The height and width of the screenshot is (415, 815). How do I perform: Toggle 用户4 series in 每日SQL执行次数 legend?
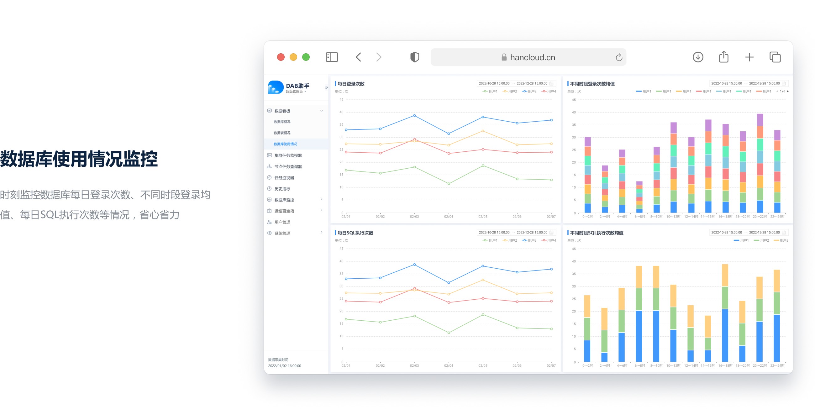point(549,240)
